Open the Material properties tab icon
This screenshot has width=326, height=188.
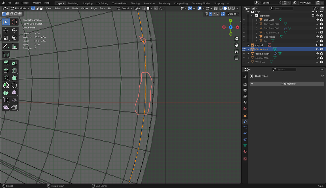tap(245, 151)
